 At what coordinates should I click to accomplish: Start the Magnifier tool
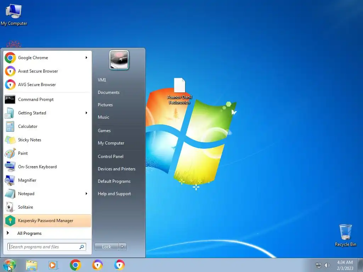[x=47, y=180]
